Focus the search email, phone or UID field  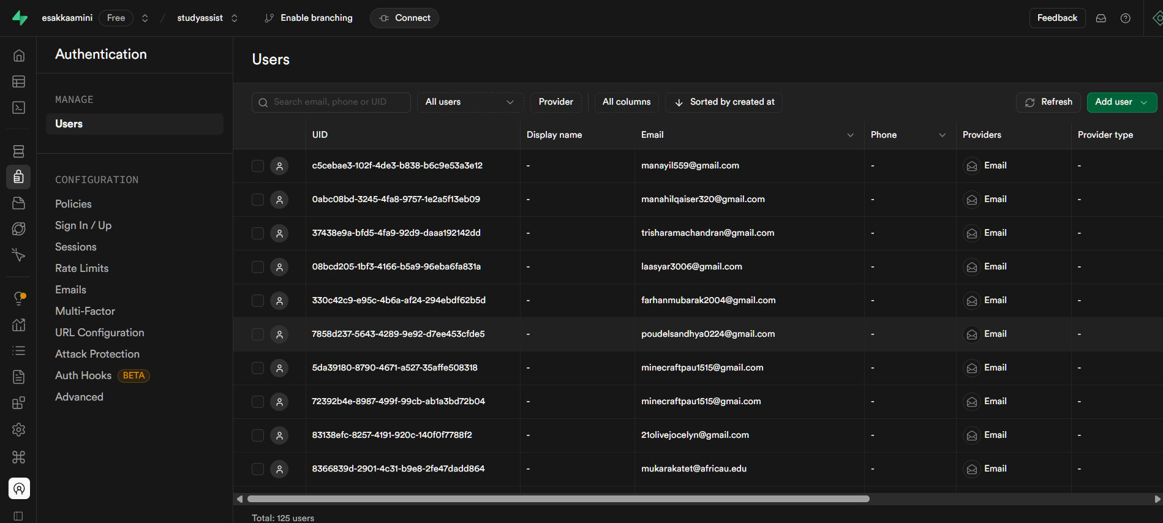[331, 102]
